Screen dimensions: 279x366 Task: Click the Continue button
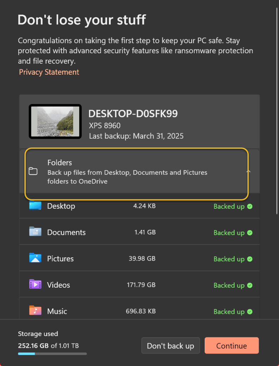(x=231, y=346)
